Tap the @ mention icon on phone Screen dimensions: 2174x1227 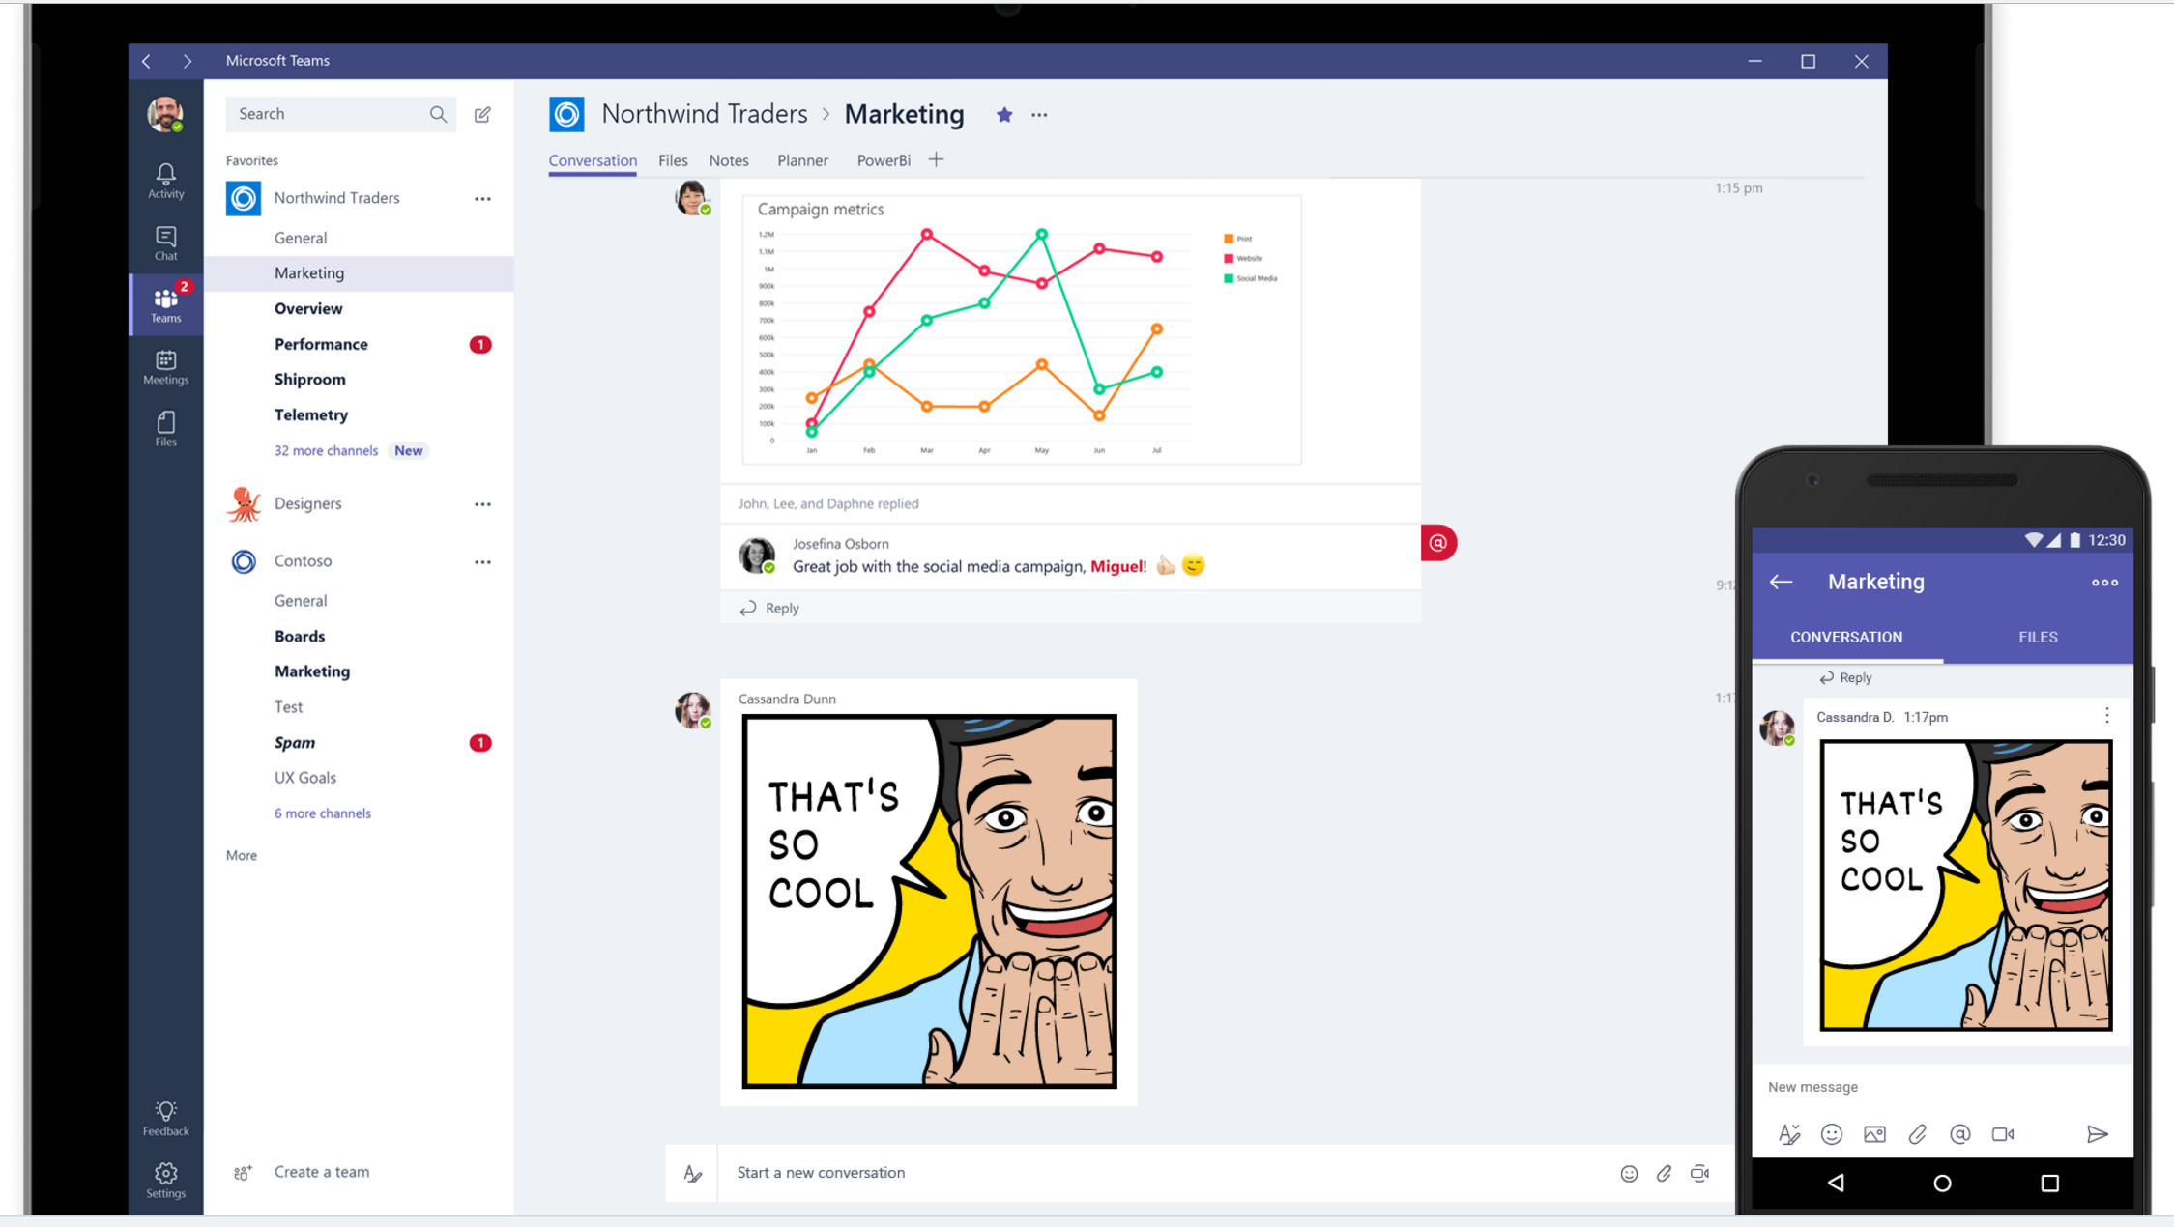(1959, 1134)
